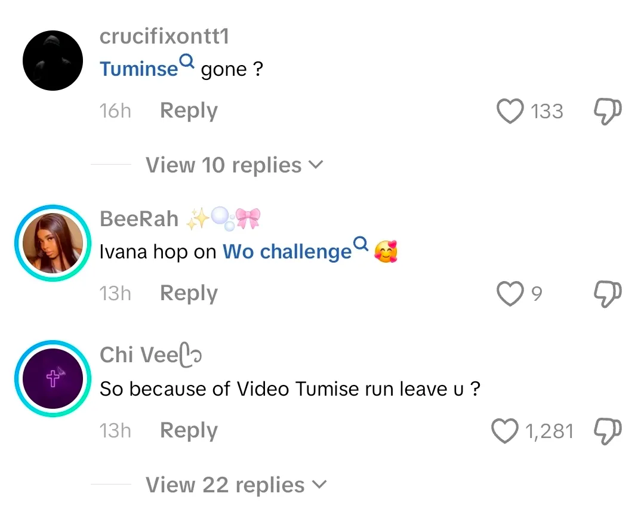Tap search icon beside Tuminse
This screenshot has width=644, height=518.
click(187, 61)
